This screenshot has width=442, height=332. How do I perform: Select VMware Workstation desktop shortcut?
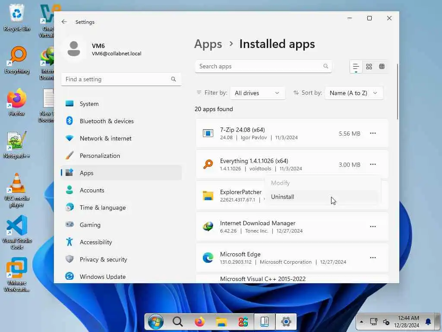pyautogui.click(x=17, y=275)
